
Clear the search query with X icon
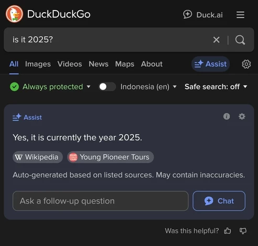(x=216, y=40)
